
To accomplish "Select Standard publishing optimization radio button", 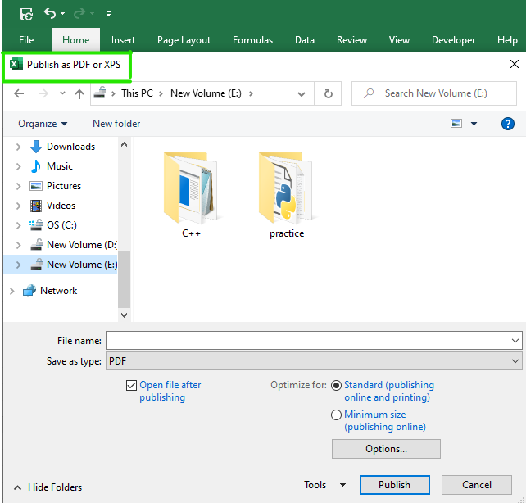I will pyautogui.click(x=336, y=385).
